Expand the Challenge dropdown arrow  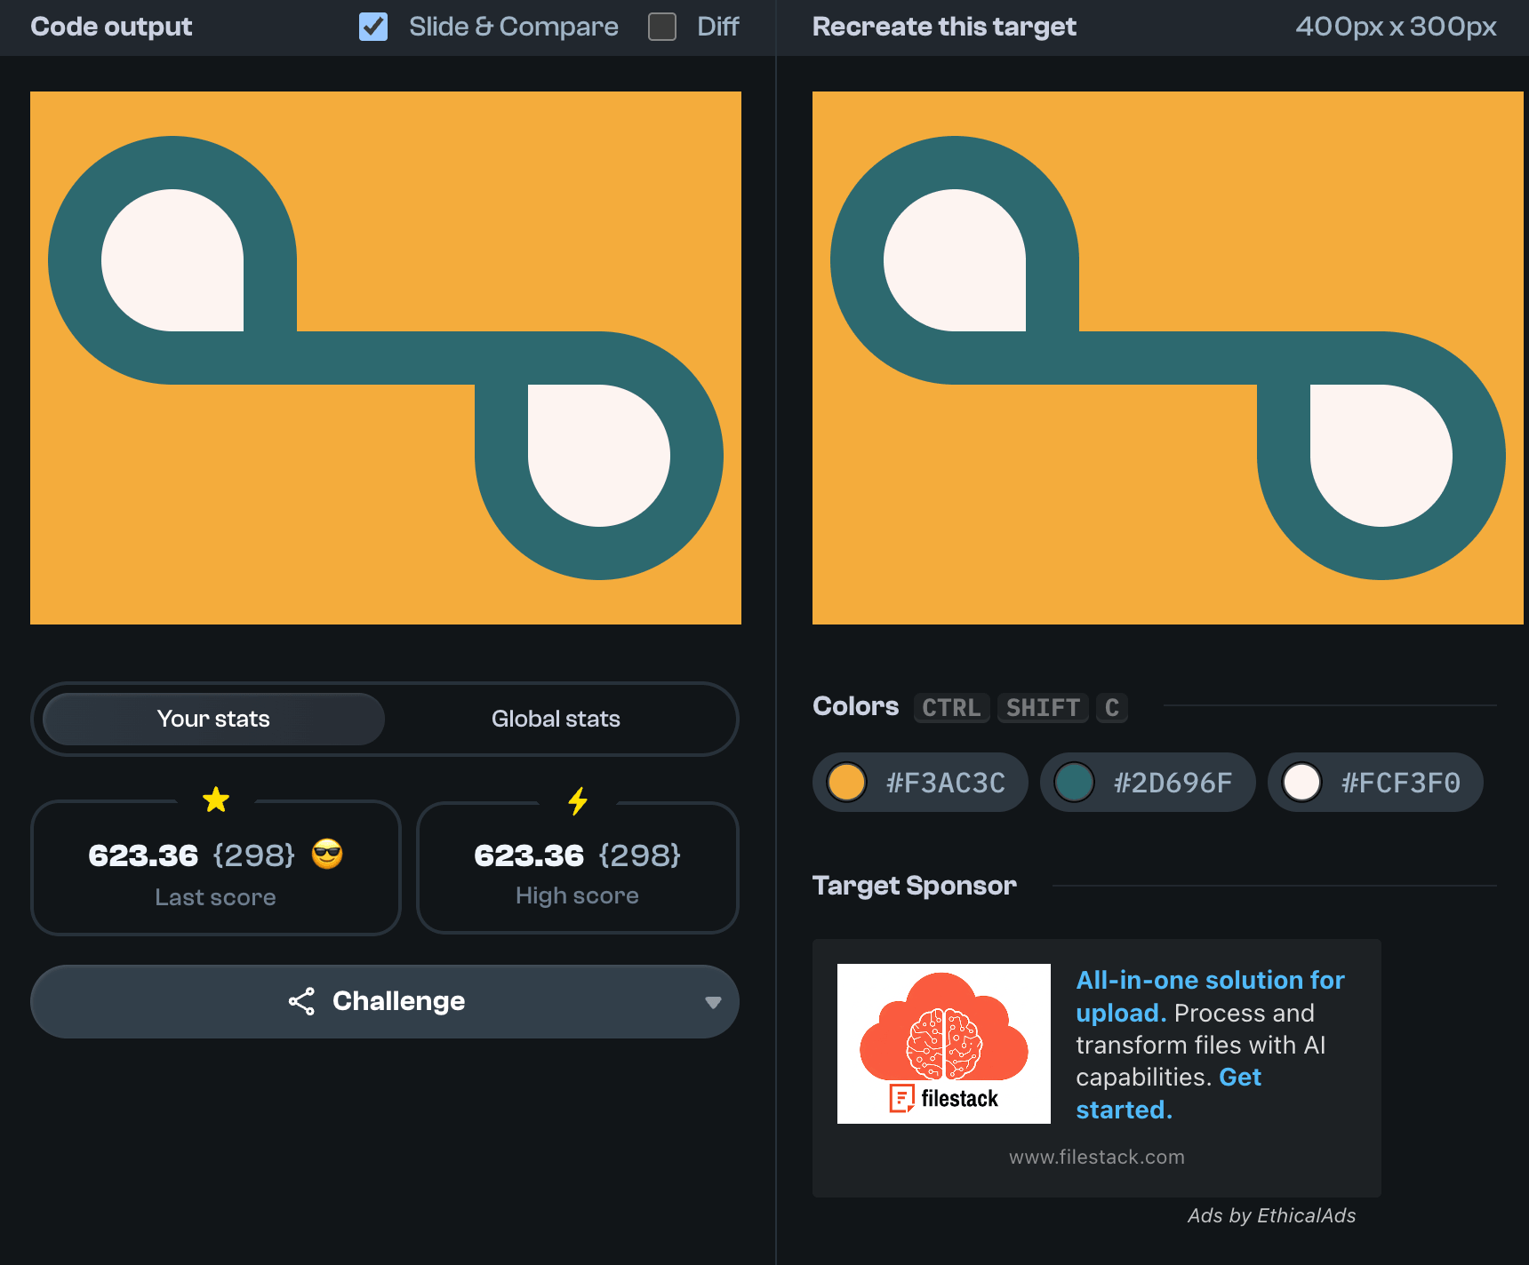point(712,1002)
